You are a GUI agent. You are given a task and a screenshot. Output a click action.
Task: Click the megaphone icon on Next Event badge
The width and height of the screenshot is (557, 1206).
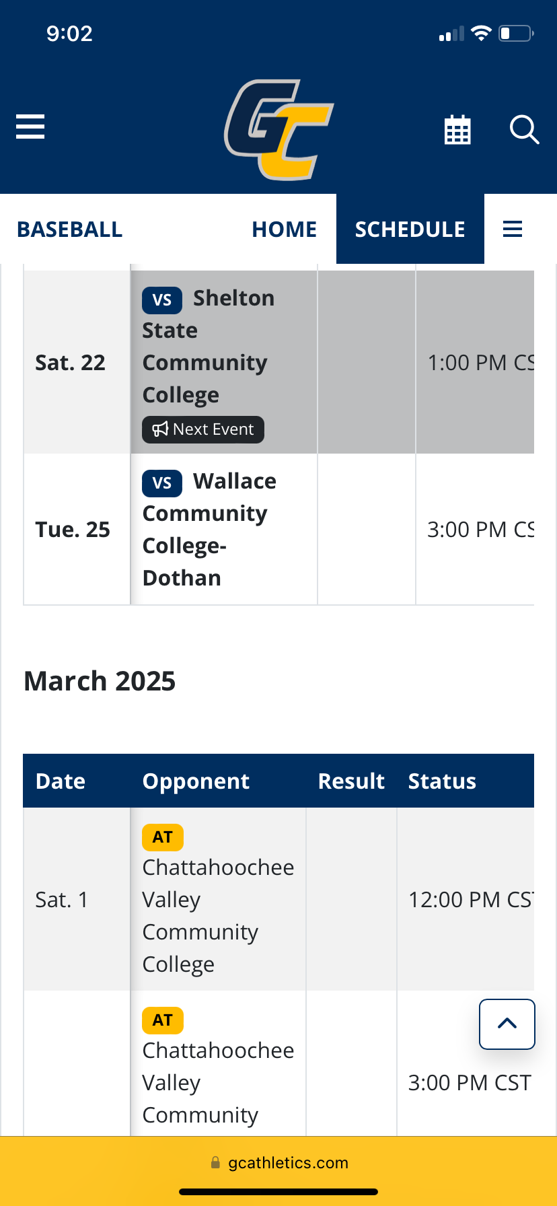pos(161,429)
